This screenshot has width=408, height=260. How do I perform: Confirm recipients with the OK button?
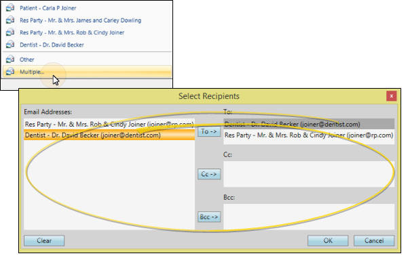(x=328, y=240)
